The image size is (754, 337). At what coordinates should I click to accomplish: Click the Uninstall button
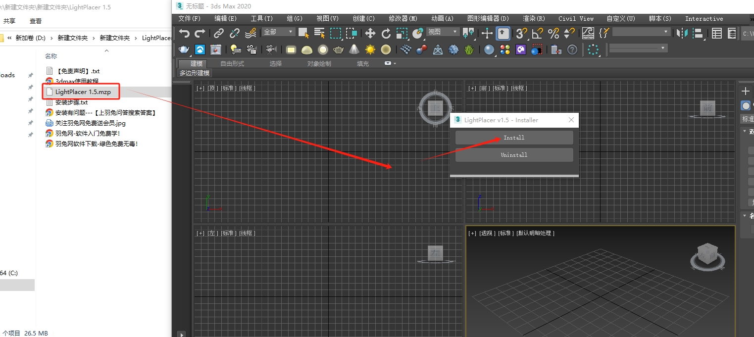point(514,155)
